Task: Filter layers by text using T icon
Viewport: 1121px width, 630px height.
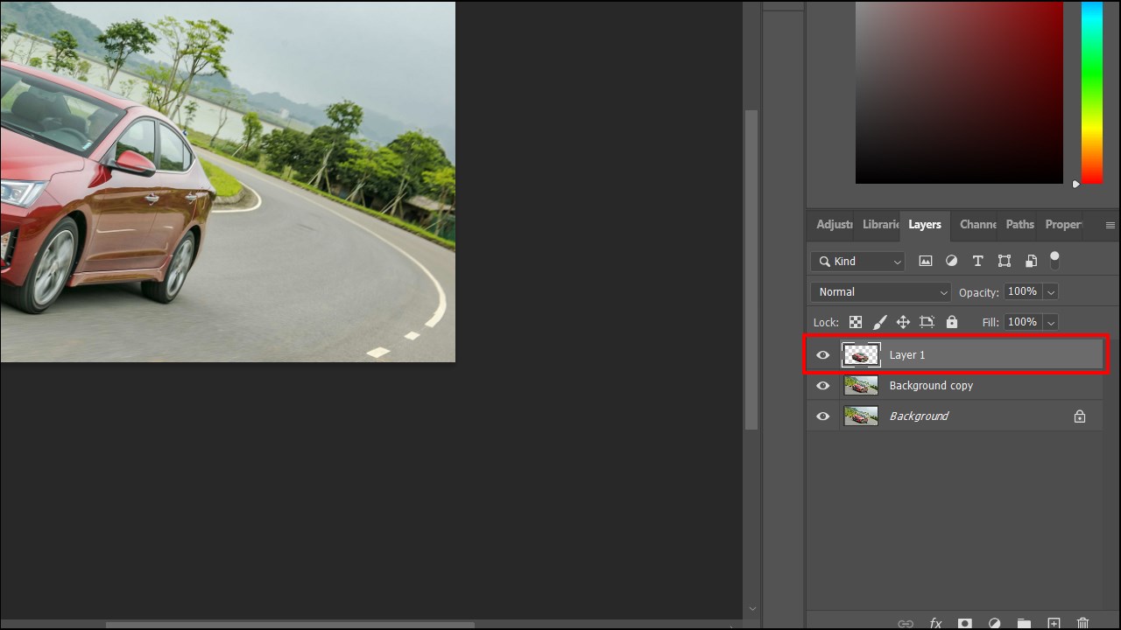Action: click(x=977, y=260)
